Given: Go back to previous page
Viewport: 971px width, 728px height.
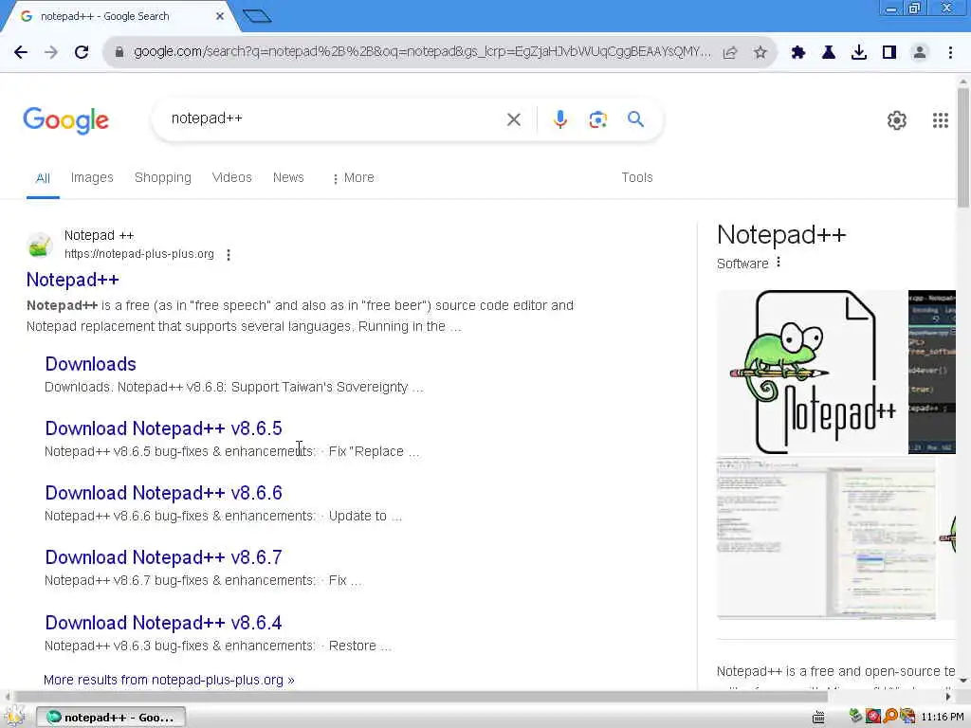Looking at the screenshot, I should (x=21, y=52).
